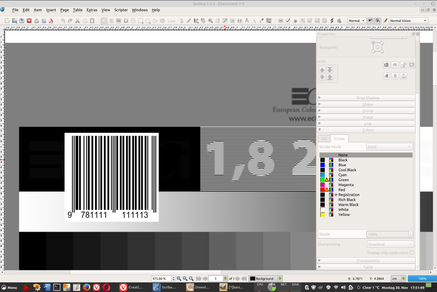Select the Zoom magnifier tool
Screen dimensions: 437x292
click(x=210, y=21)
